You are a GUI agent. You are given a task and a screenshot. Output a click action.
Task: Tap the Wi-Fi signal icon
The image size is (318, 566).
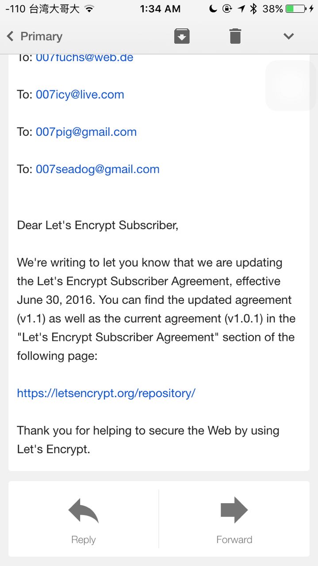89,9
